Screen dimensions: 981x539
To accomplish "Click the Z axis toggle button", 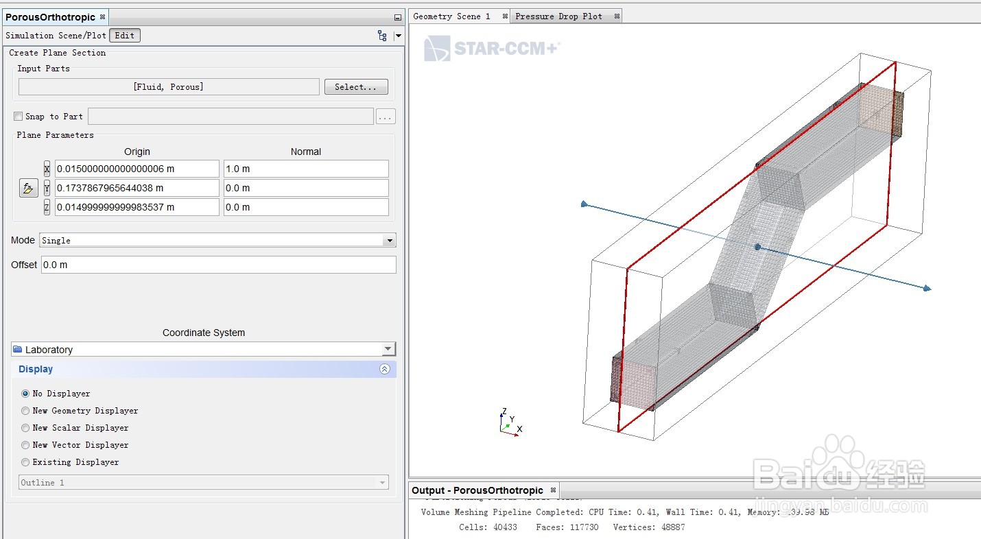I will click(47, 207).
